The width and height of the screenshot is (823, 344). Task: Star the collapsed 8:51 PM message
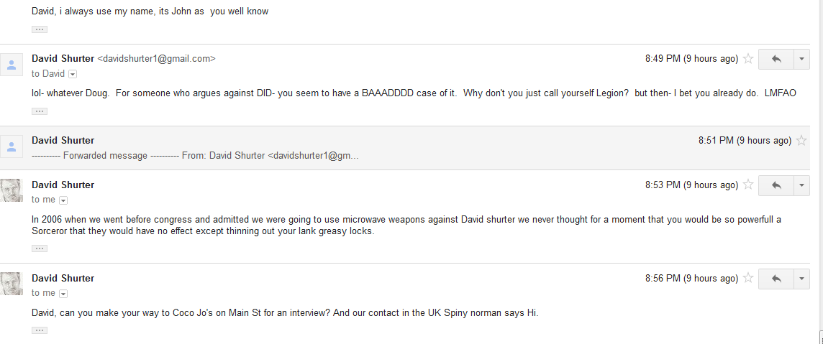point(801,140)
